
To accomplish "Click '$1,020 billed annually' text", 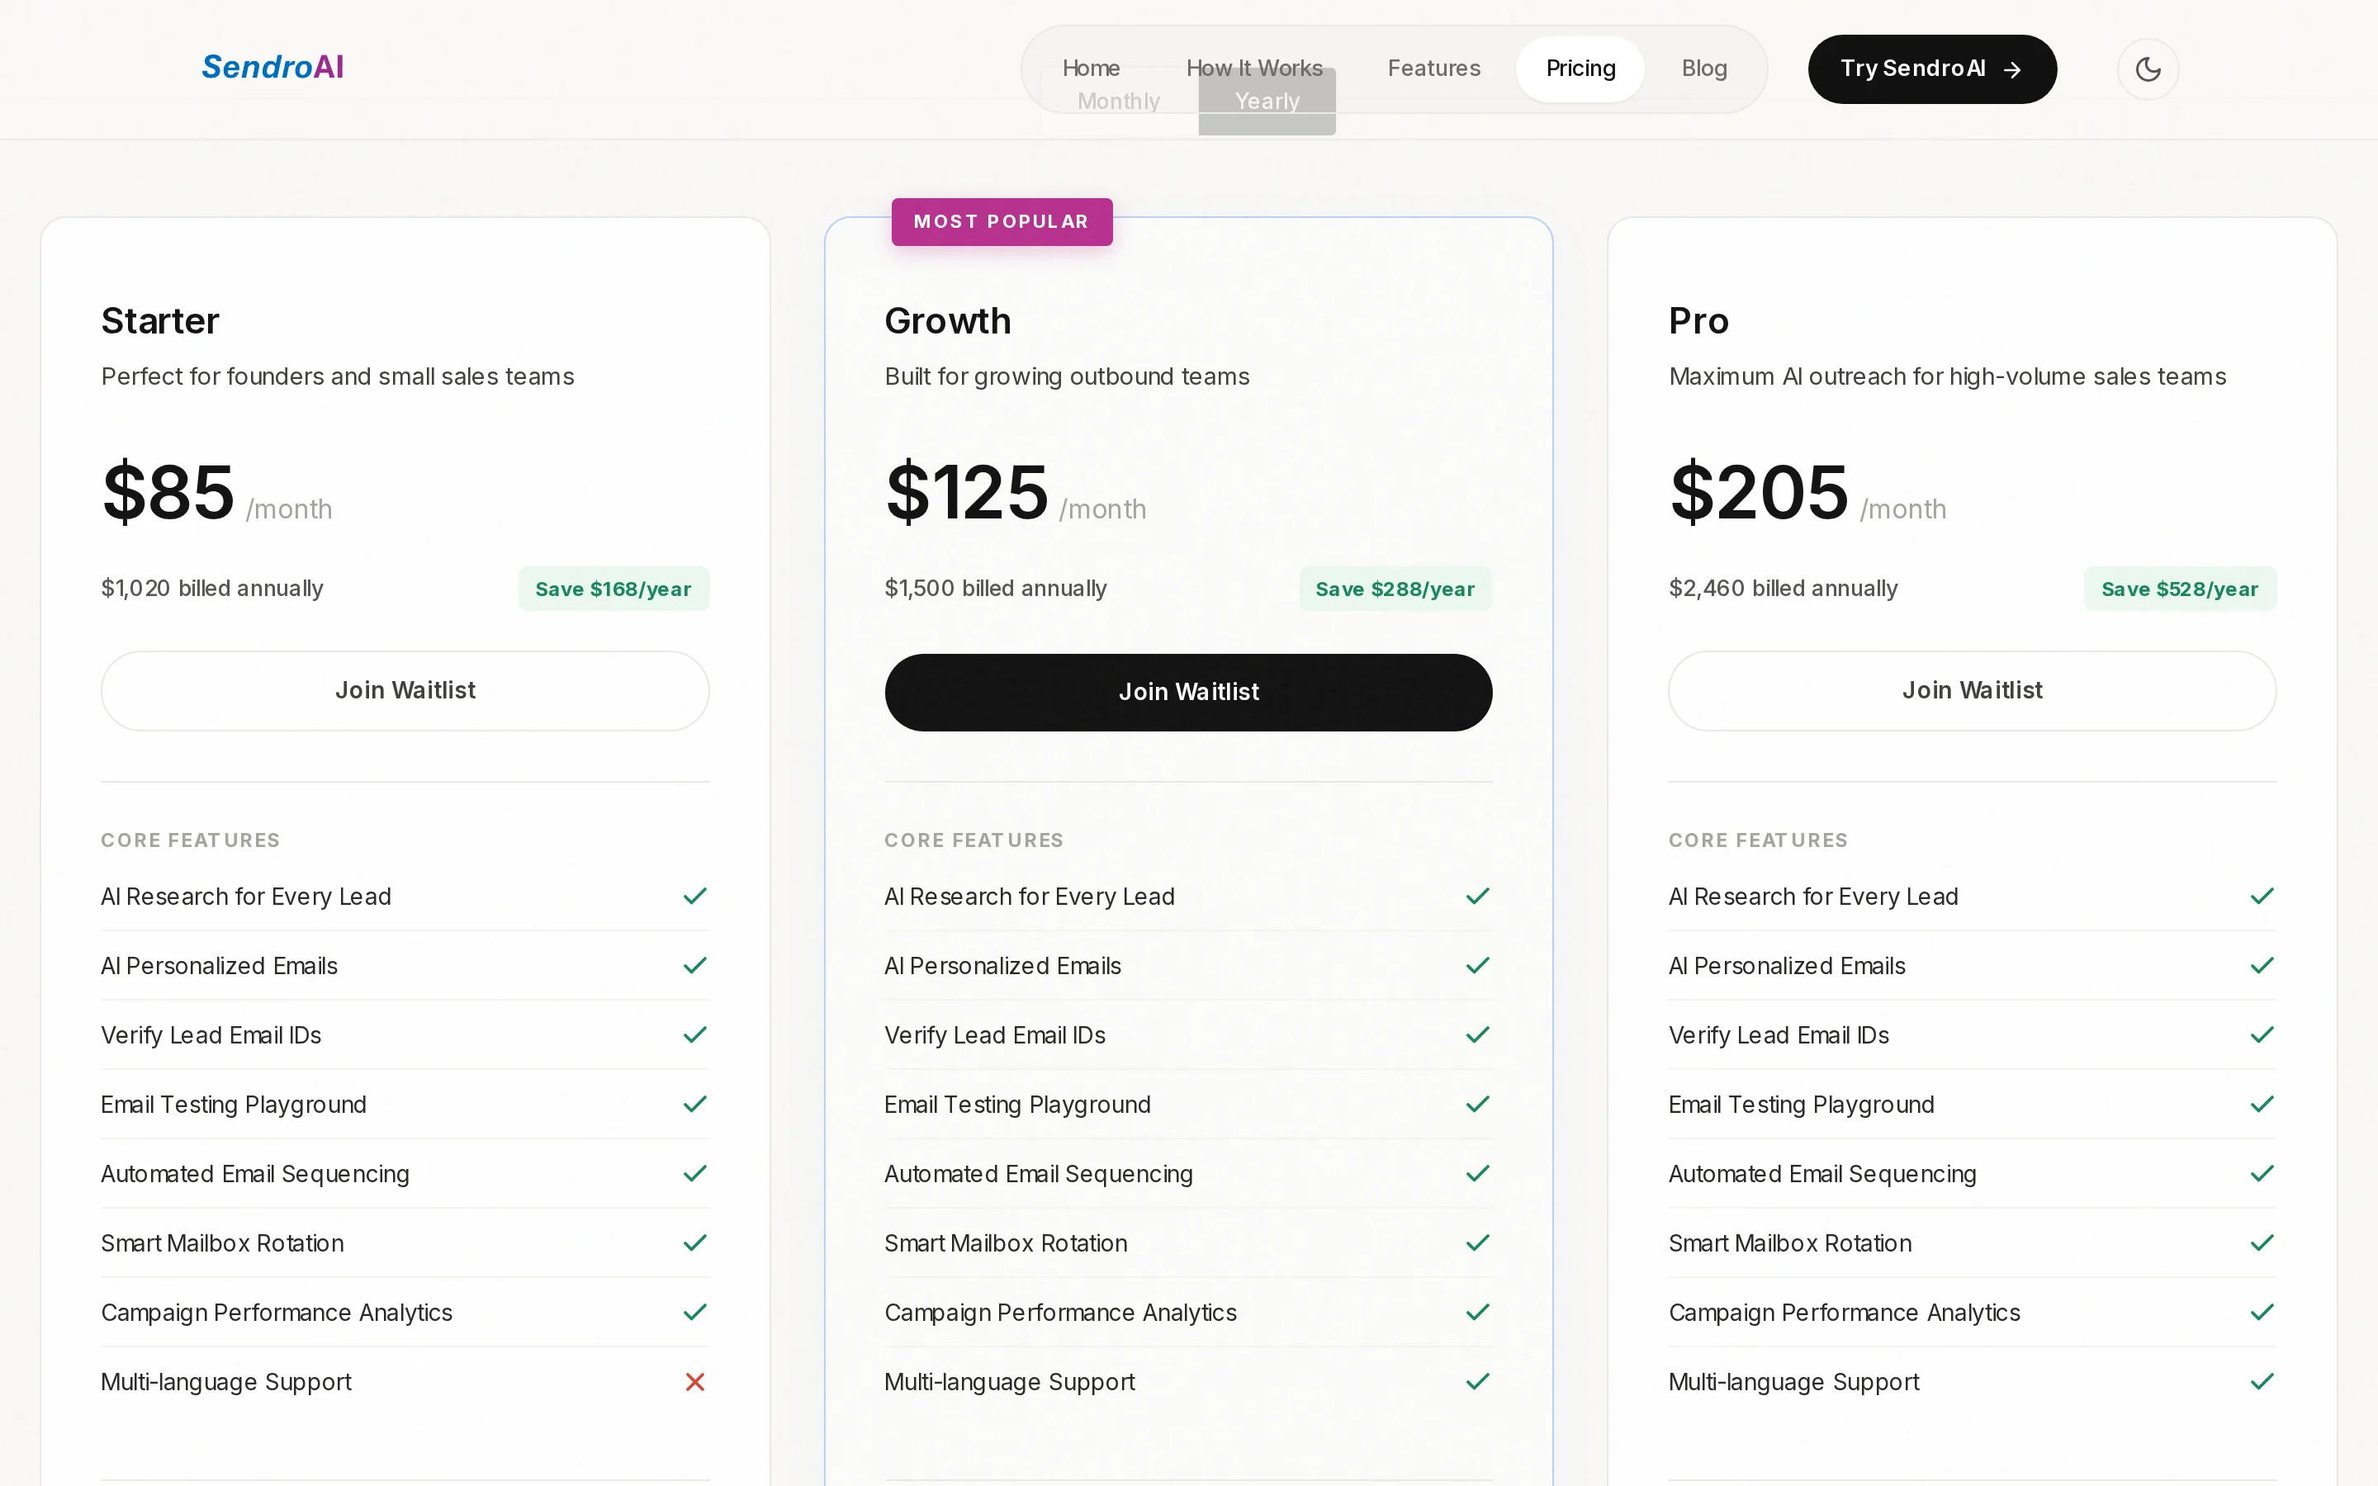I will [x=212, y=588].
